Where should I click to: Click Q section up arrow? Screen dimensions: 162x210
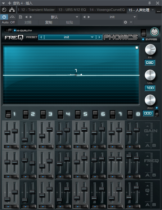[147, 186]
